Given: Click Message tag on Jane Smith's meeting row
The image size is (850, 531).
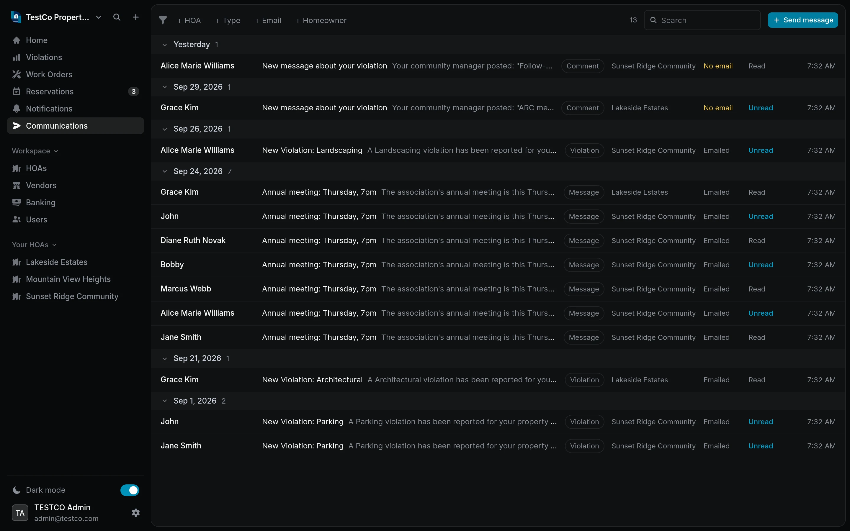Looking at the screenshot, I should click(x=584, y=337).
